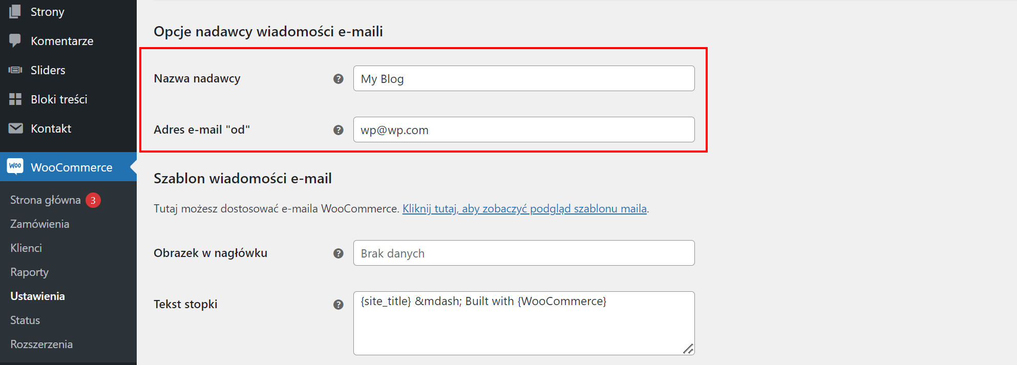Screen dimensions: 1017x365
Task: Click help icon next to Adres e-mail "od"
Action: (338, 130)
